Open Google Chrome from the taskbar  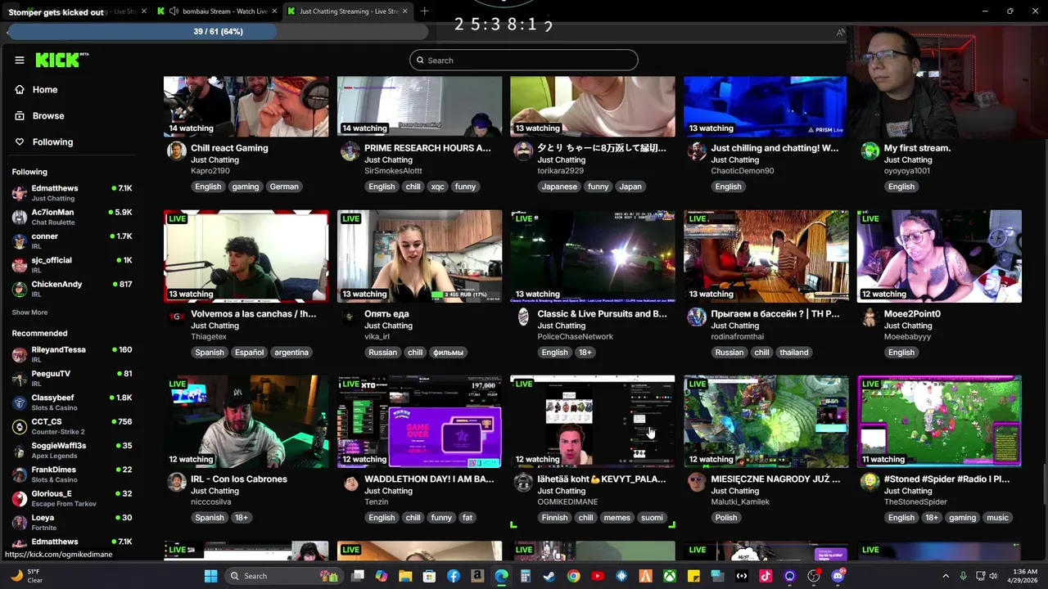pyautogui.click(x=573, y=576)
